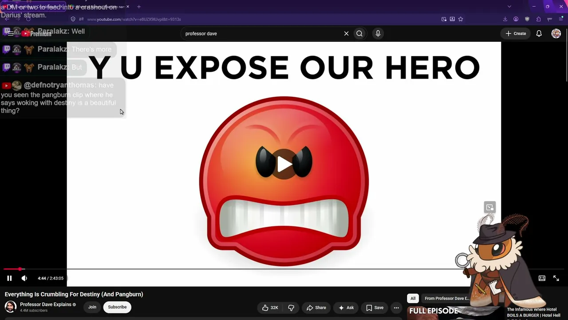Bookmark this page with the star icon
The image size is (568, 320).
461,19
